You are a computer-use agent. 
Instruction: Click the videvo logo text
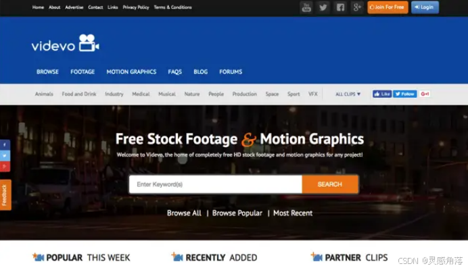click(53, 46)
